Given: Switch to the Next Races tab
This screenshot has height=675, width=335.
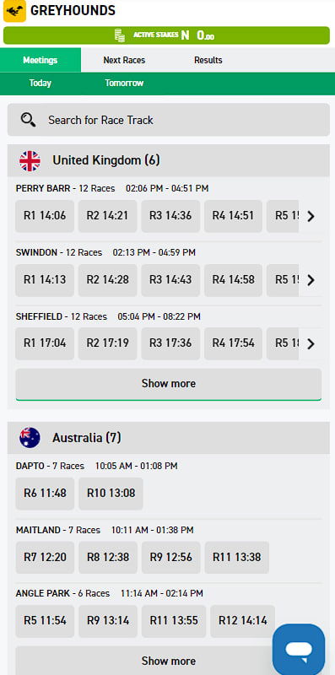Looking at the screenshot, I should tap(124, 60).
